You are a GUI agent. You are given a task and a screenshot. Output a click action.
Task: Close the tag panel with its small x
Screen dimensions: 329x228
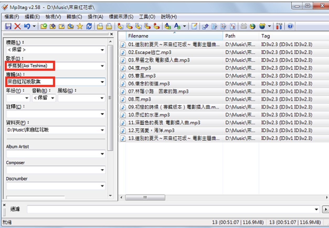pyautogui.click(x=112, y=34)
